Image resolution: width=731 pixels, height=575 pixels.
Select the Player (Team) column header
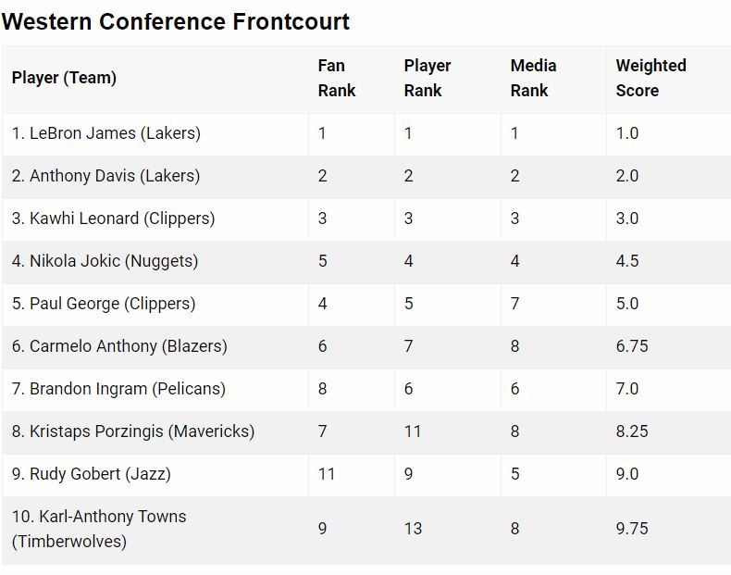(x=64, y=78)
